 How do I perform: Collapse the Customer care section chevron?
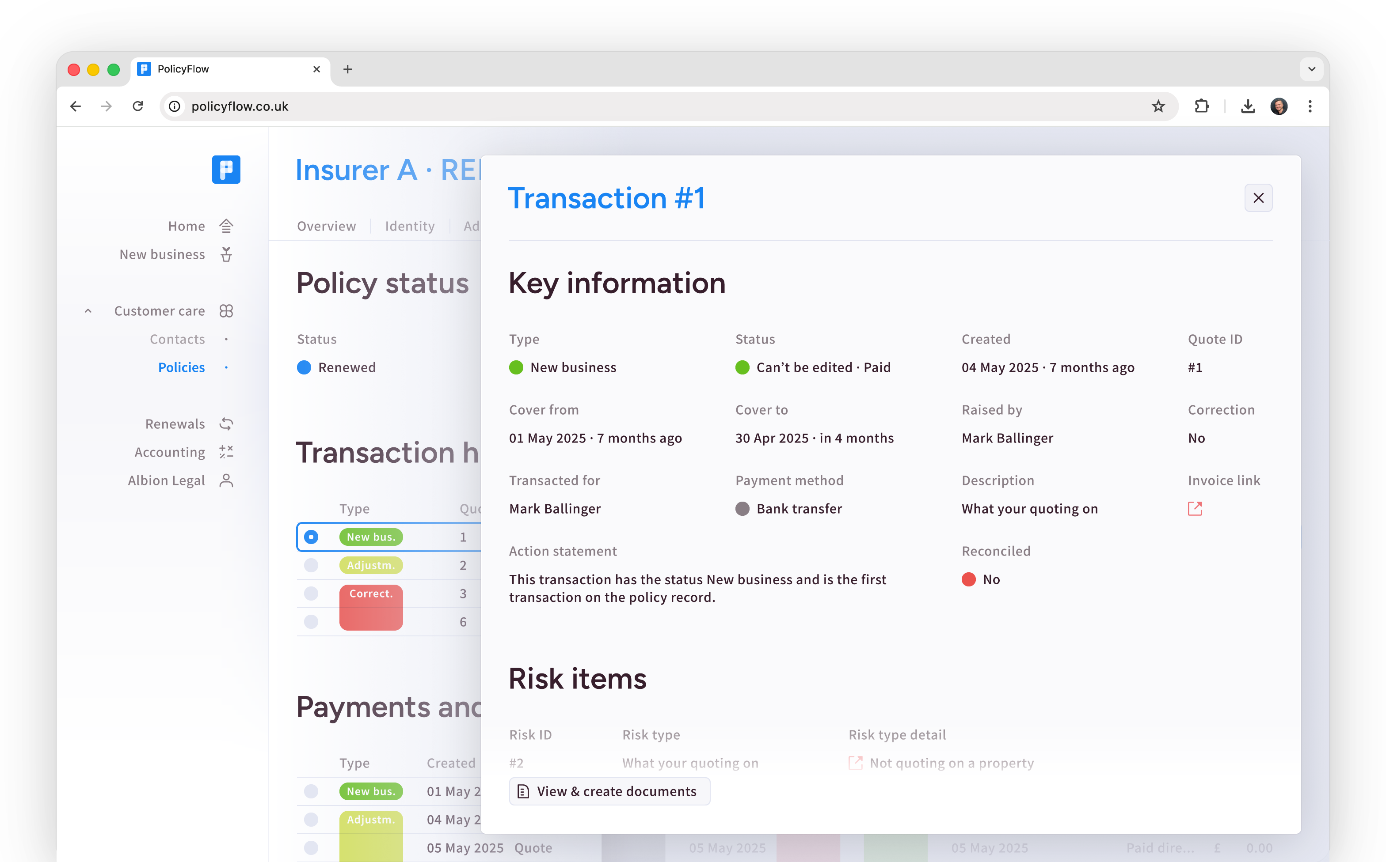88,311
